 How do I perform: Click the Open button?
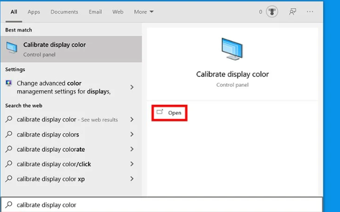point(169,113)
